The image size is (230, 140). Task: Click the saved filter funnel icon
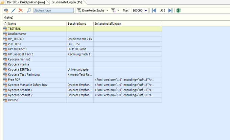tap(113, 10)
